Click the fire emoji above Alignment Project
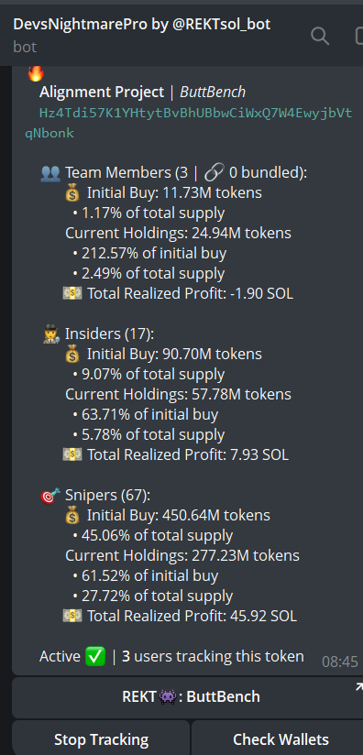 pyautogui.click(x=36, y=72)
